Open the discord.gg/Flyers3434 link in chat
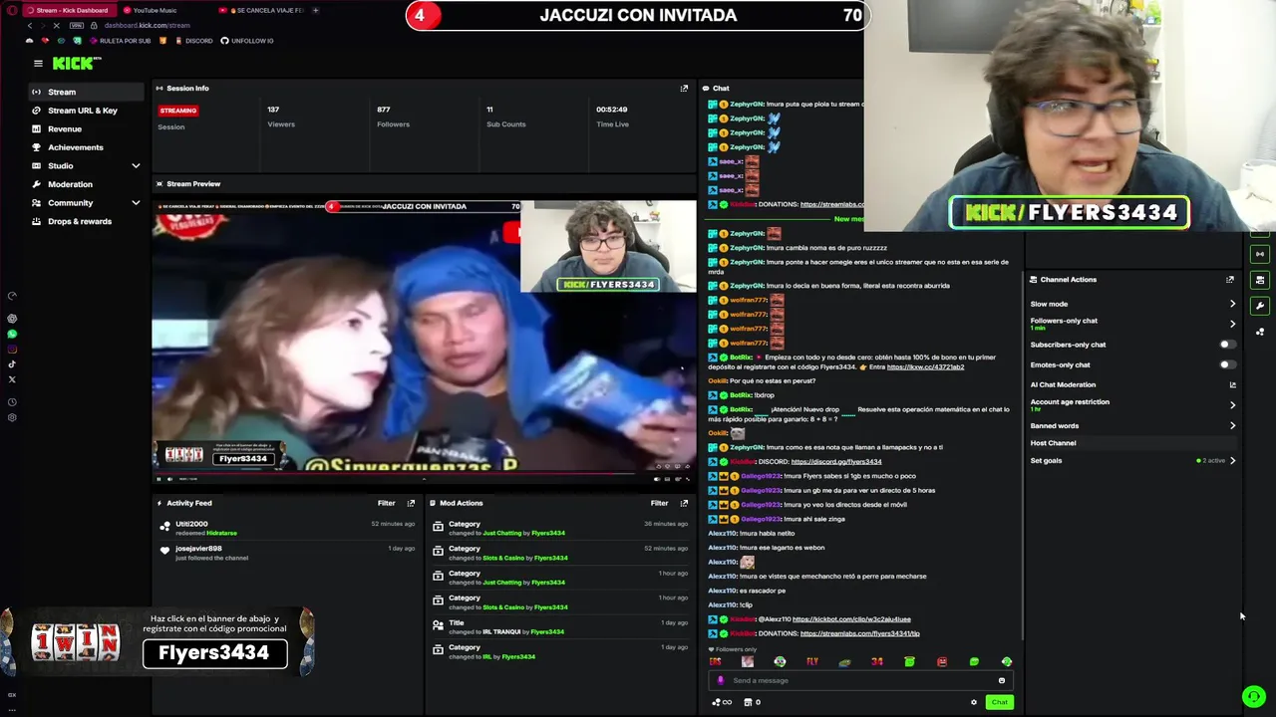This screenshot has width=1276, height=717. [836, 461]
